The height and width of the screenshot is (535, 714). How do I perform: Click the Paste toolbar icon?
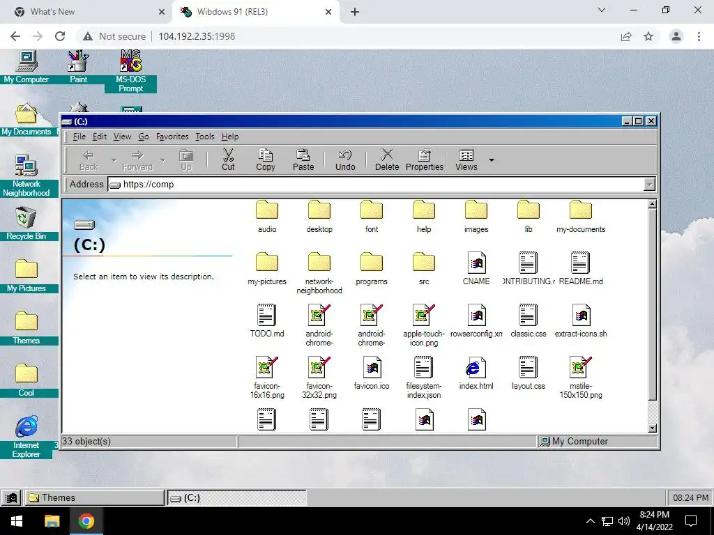(x=303, y=160)
